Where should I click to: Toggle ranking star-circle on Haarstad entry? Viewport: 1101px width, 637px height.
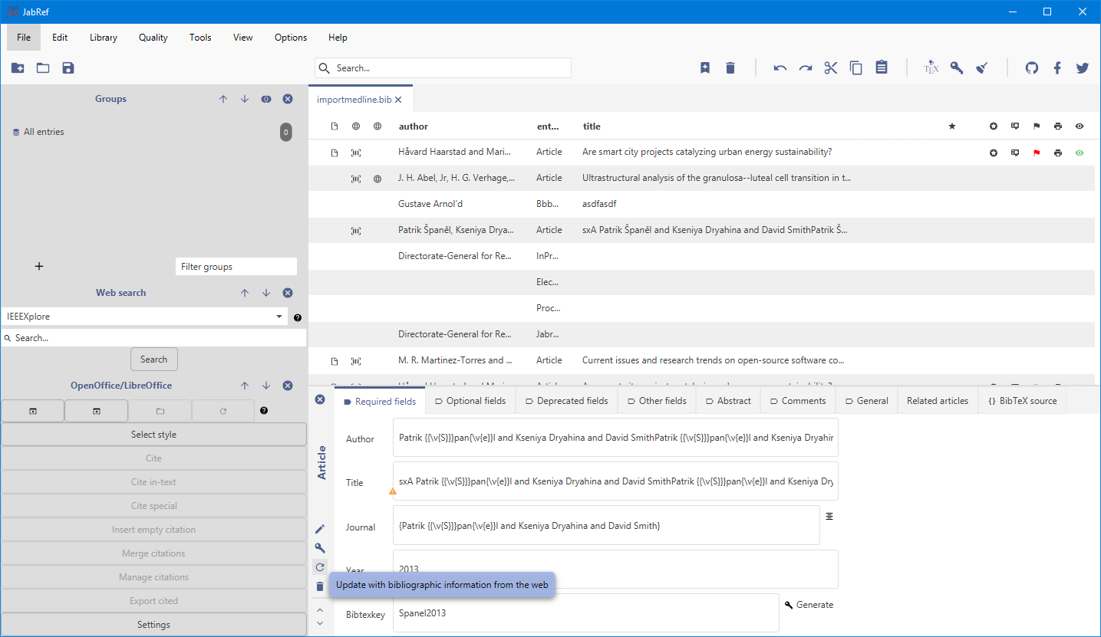[x=994, y=153]
